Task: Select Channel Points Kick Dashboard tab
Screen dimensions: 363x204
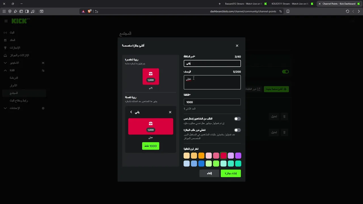Action: pos(339,4)
